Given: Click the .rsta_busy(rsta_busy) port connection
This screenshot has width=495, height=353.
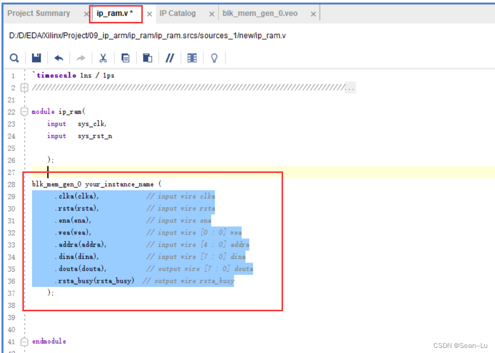Looking at the screenshot, I should pos(95,281).
